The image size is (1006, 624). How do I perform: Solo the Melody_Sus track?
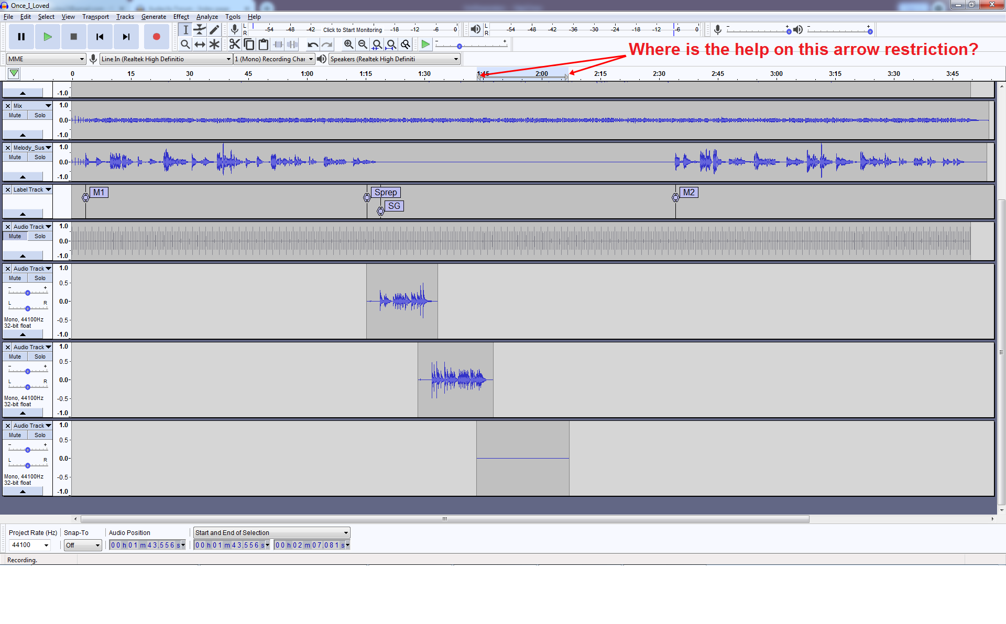point(40,157)
